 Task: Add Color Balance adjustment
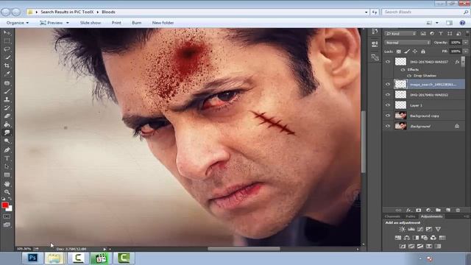click(407, 238)
